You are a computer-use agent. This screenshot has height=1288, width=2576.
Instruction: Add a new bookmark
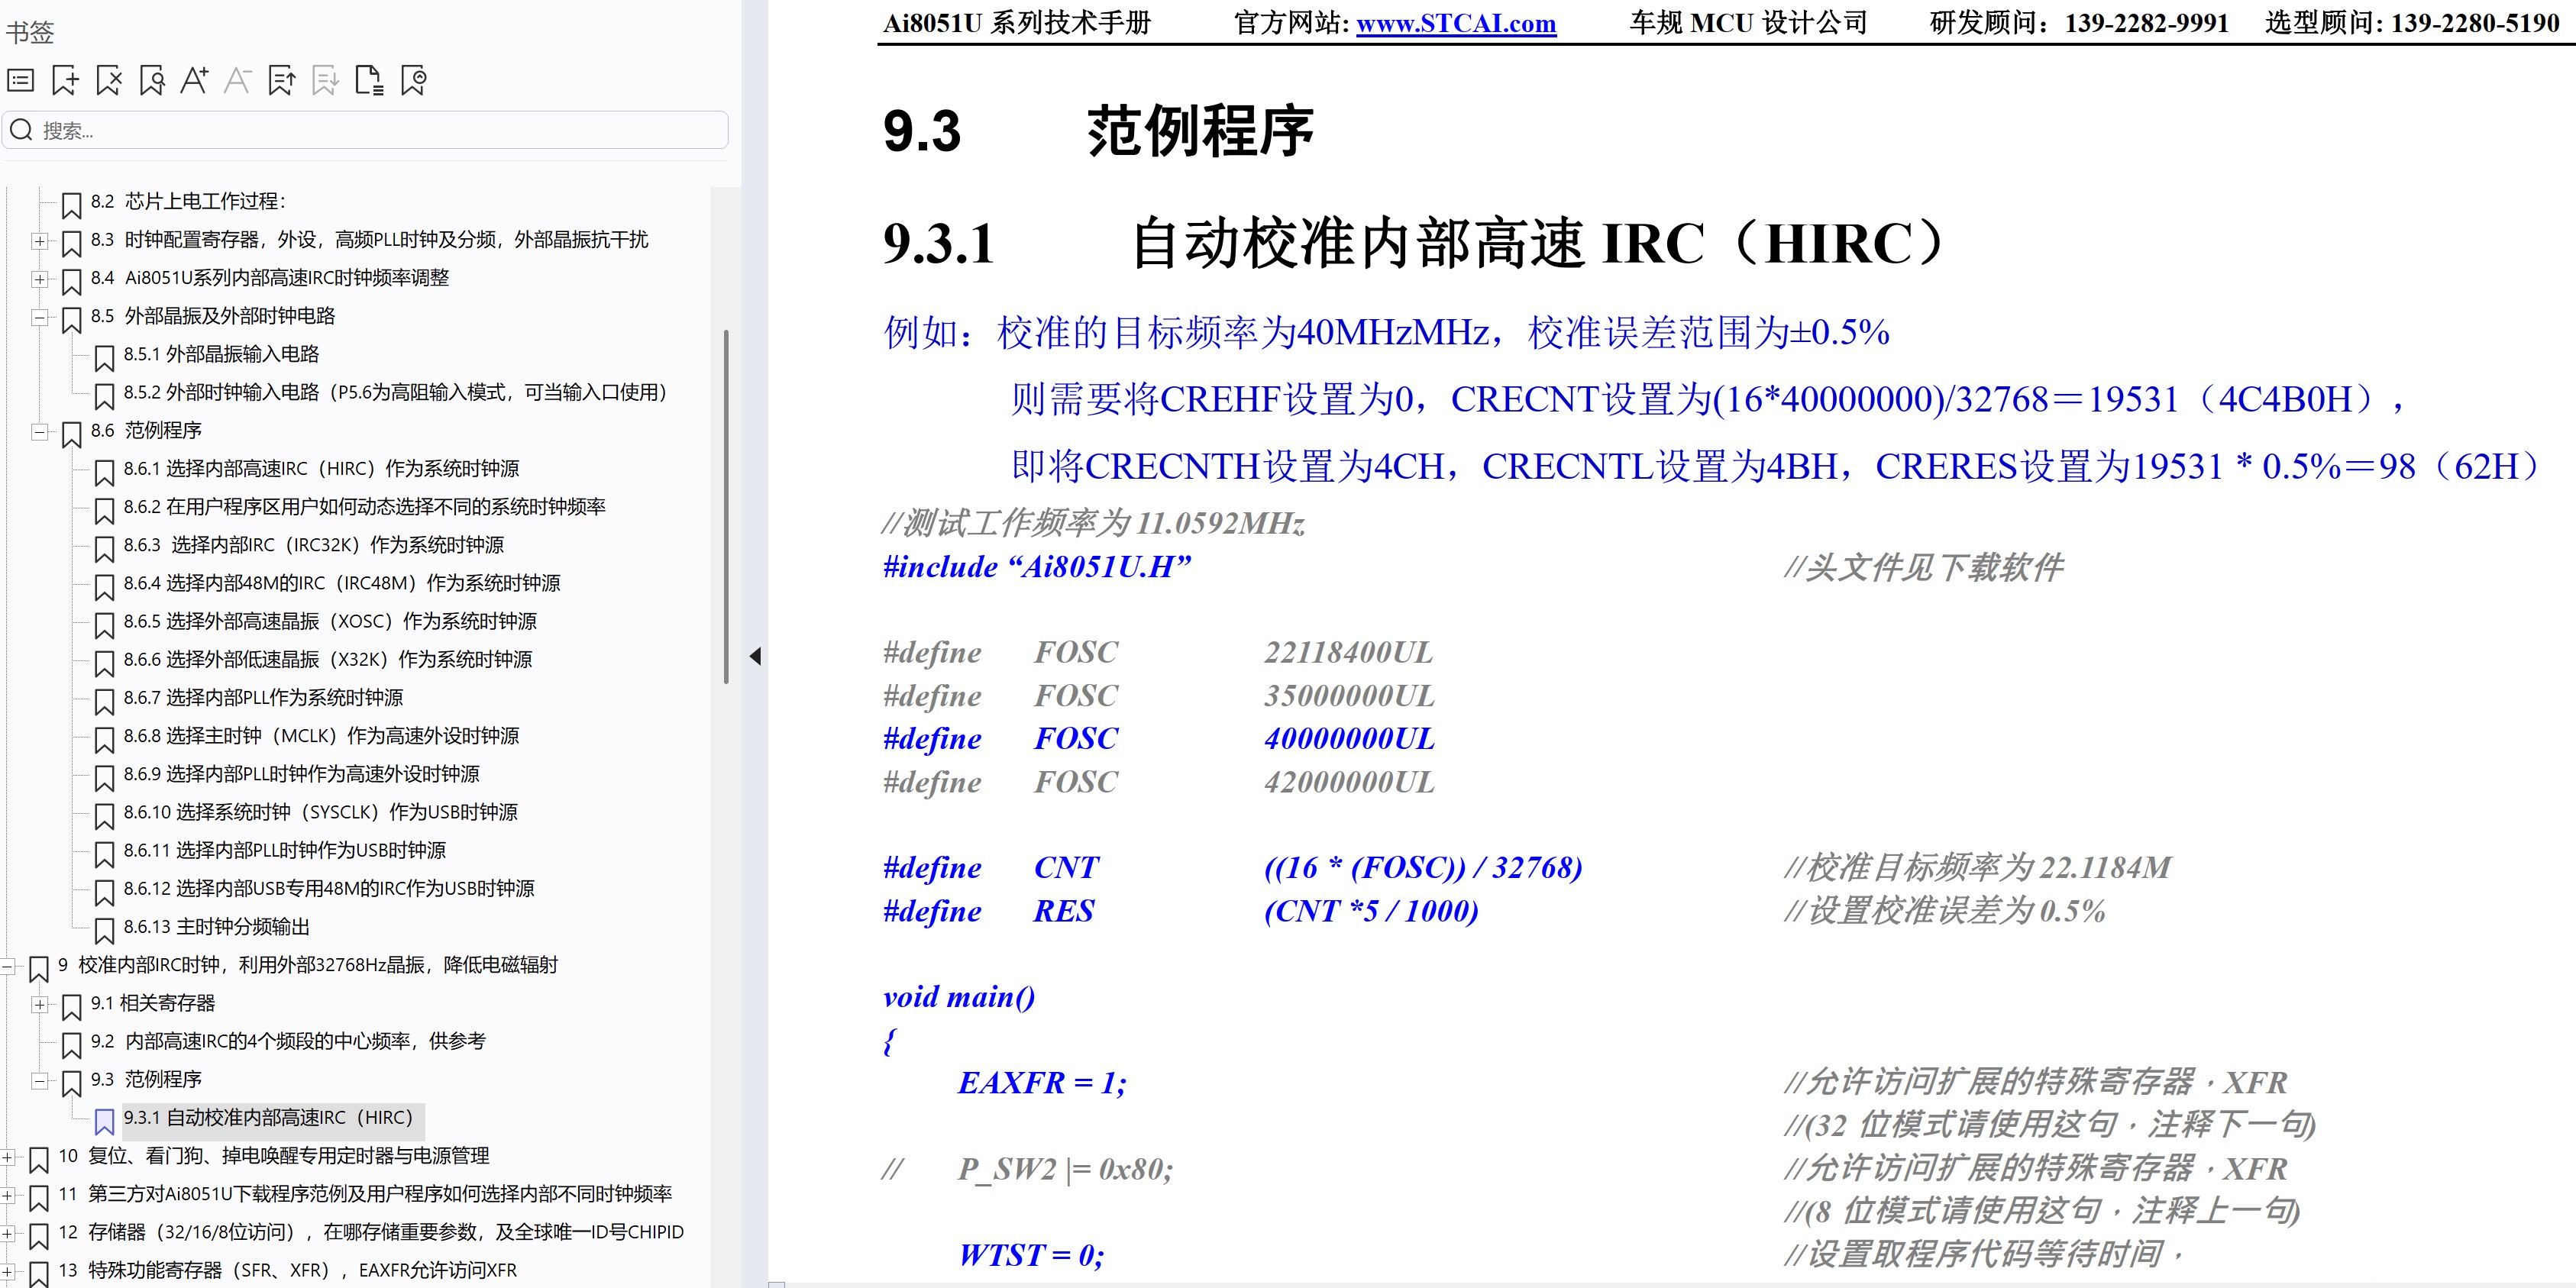point(64,80)
